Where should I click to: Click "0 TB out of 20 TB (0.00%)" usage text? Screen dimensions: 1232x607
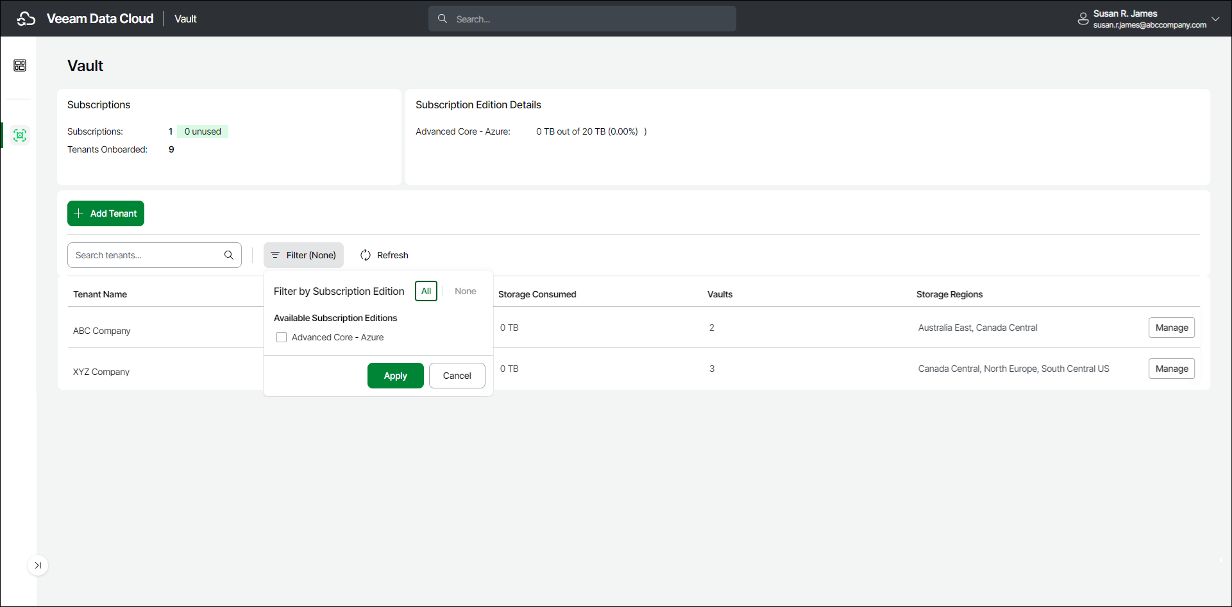(587, 131)
